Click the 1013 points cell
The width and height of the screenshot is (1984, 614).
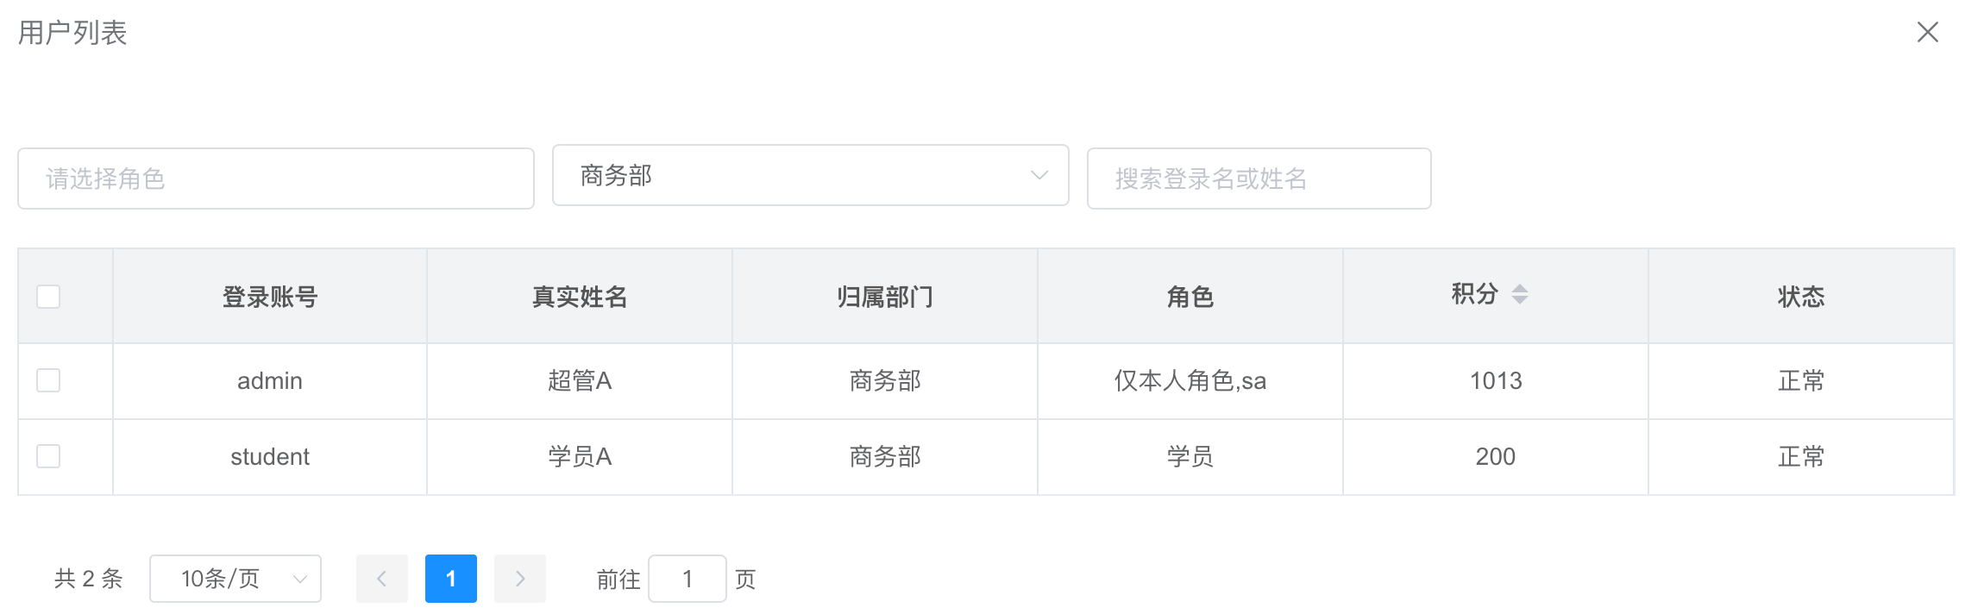pos(1496,381)
